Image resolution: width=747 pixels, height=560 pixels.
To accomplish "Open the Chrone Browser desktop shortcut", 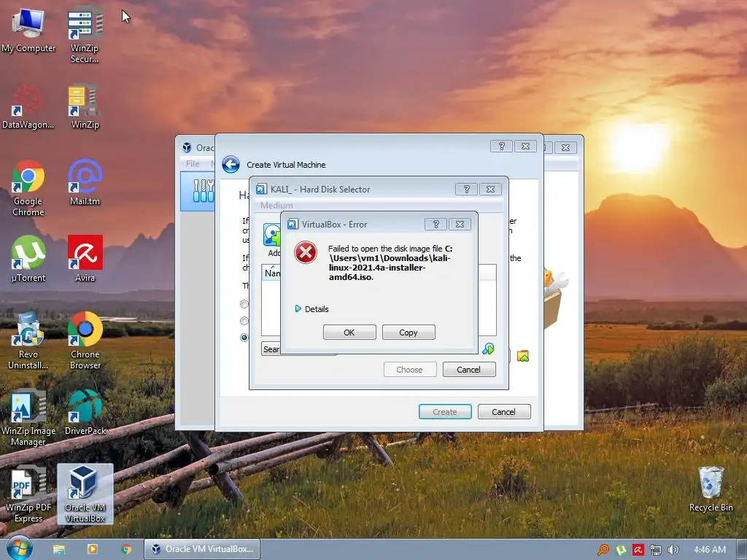I will (85, 341).
